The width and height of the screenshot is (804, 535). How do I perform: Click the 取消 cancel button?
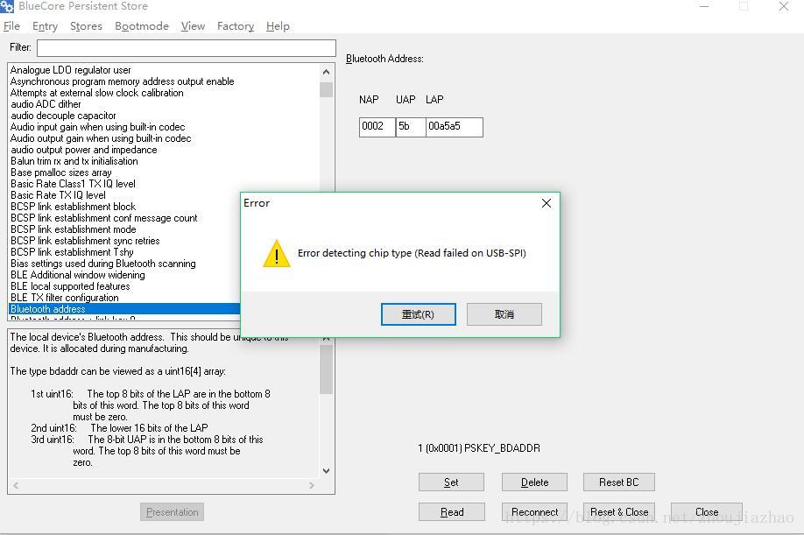[x=504, y=314]
